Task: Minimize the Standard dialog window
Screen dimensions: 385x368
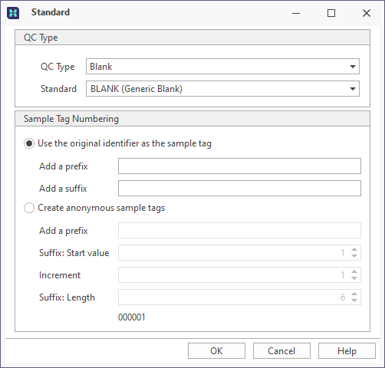Action: click(x=296, y=13)
